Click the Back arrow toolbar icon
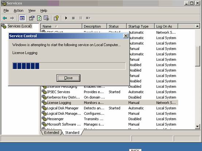Viewport: 202px width, 151px height. 5,18
